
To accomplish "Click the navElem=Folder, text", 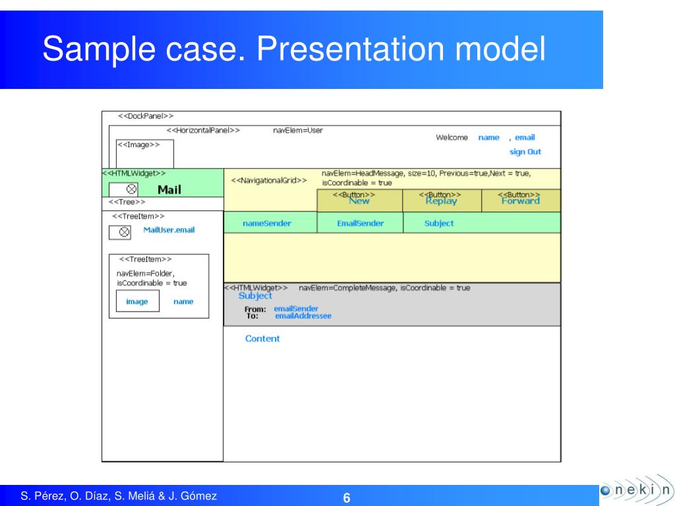I will coord(146,273).
